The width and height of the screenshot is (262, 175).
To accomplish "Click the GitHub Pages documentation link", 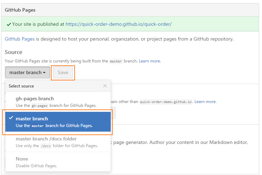I will click(19, 39).
